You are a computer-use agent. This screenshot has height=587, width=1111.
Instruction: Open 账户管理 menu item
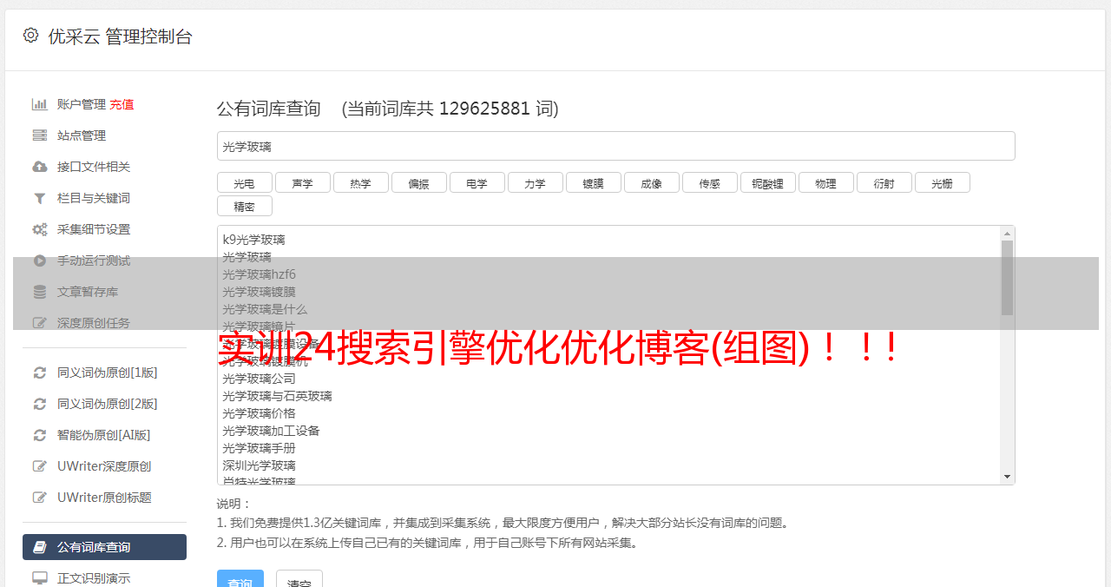(82, 104)
